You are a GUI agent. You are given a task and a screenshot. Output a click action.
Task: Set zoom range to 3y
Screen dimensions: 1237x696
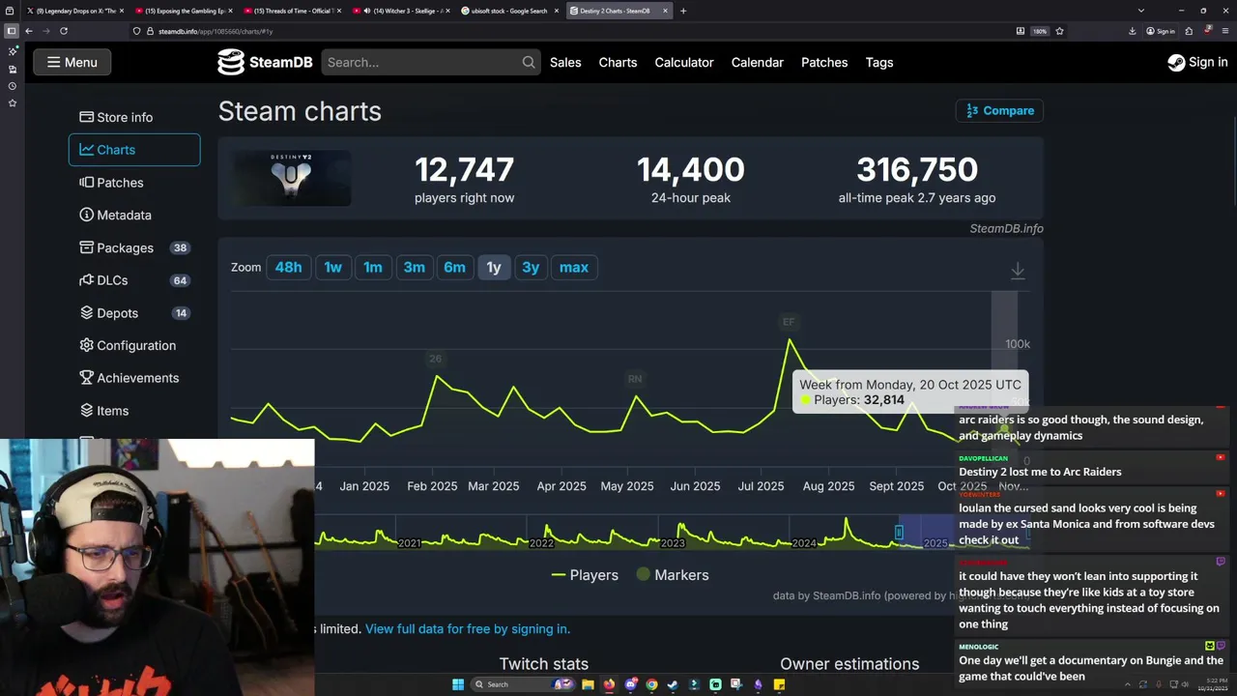click(531, 268)
